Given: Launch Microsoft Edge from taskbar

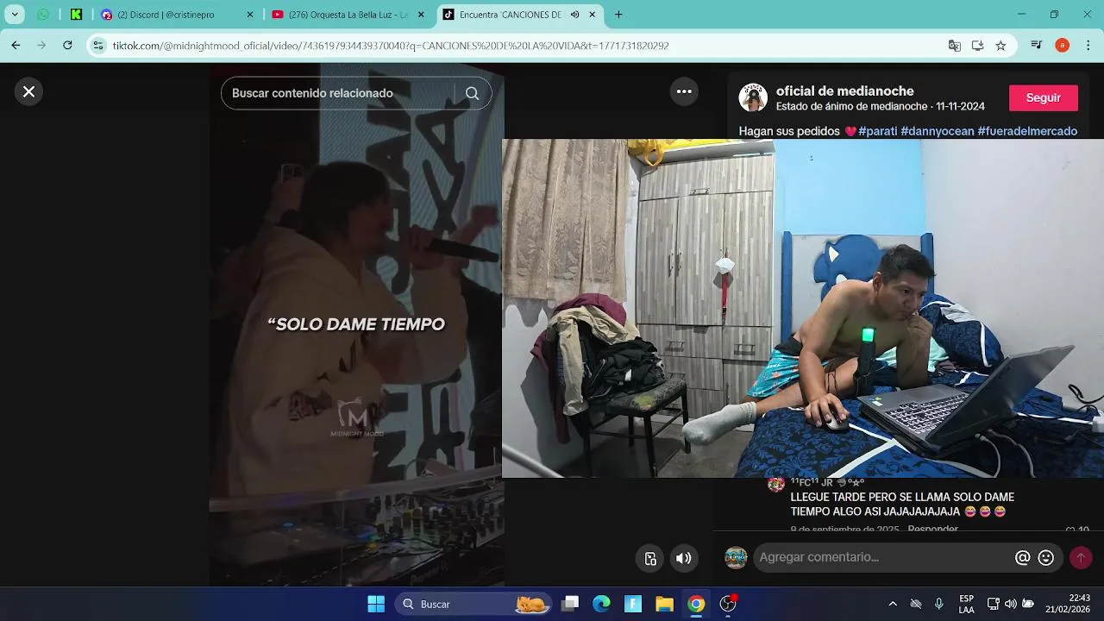Looking at the screenshot, I should pos(602,604).
